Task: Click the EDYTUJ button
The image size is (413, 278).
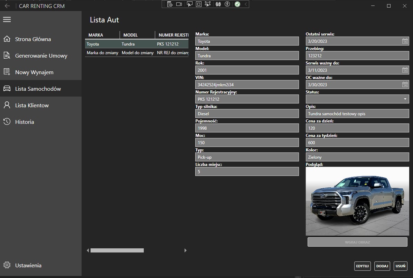Action: point(363,266)
